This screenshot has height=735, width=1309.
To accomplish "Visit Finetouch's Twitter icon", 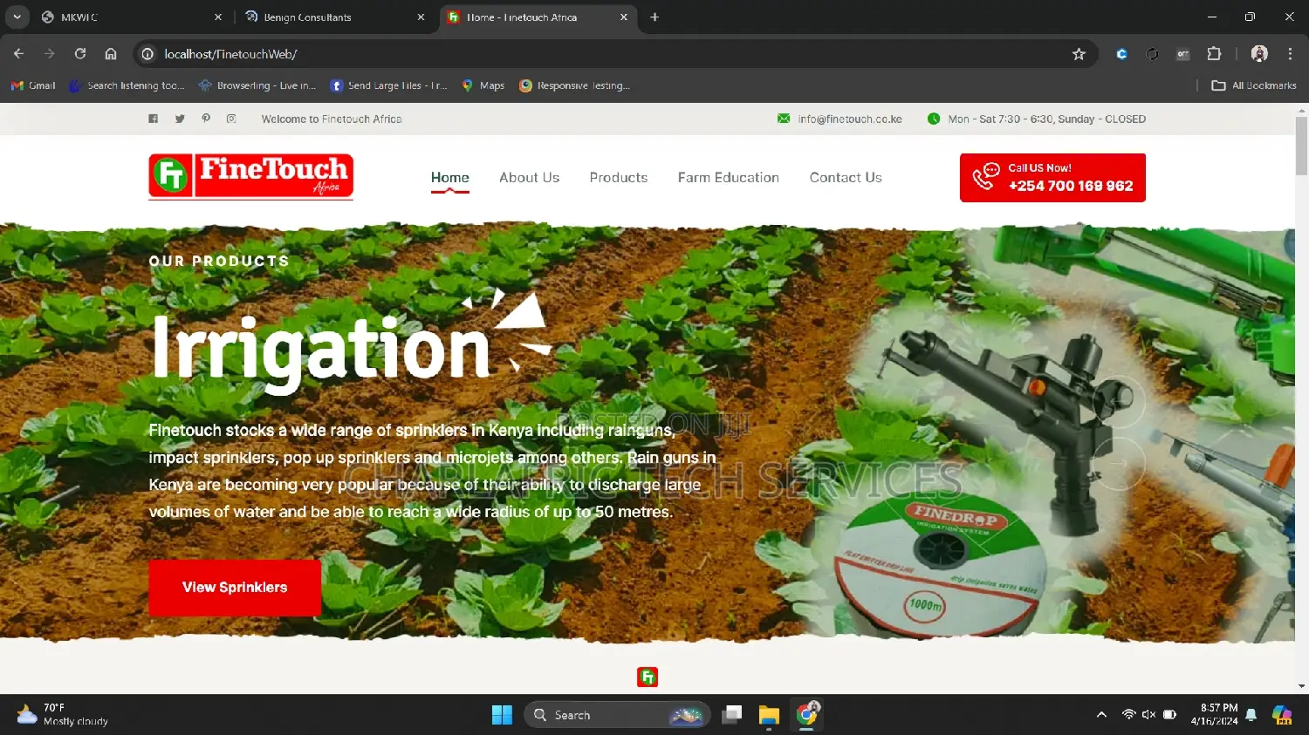I will (x=180, y=119).
